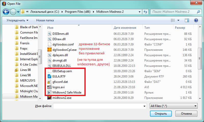
Task: Open the file name dropdown arrow
Action: point(144,106)
